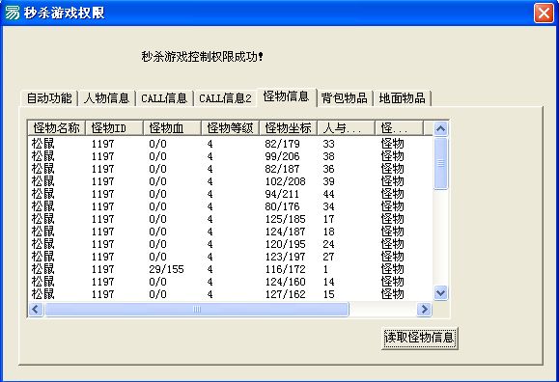Viewport: 559px width, 382px height.
Task: Go to the CALL信息2 tab
Action: [x=225, y=98]
